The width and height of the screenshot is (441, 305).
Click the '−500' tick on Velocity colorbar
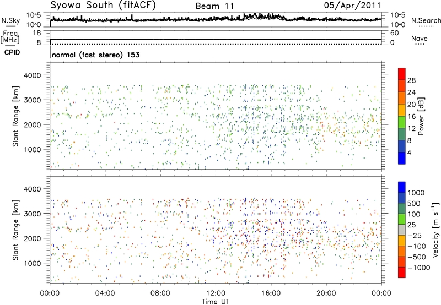click(416, 257)
